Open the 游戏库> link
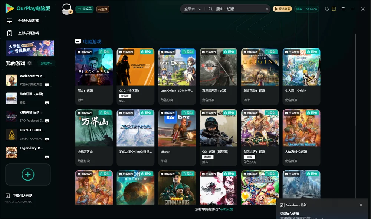 [46, 64]
